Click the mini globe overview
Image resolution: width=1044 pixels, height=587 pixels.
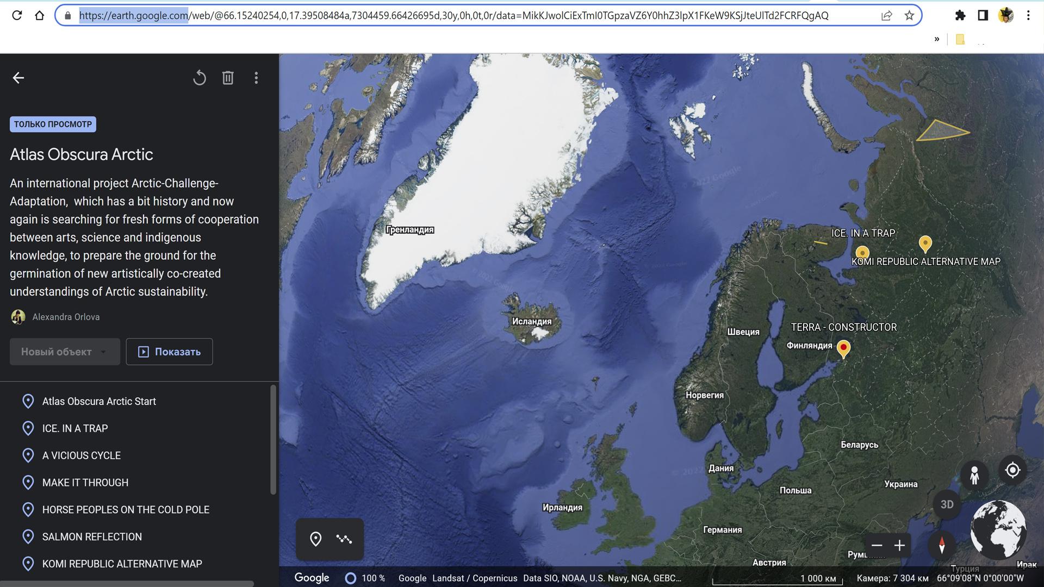click(x=998, y=530)
